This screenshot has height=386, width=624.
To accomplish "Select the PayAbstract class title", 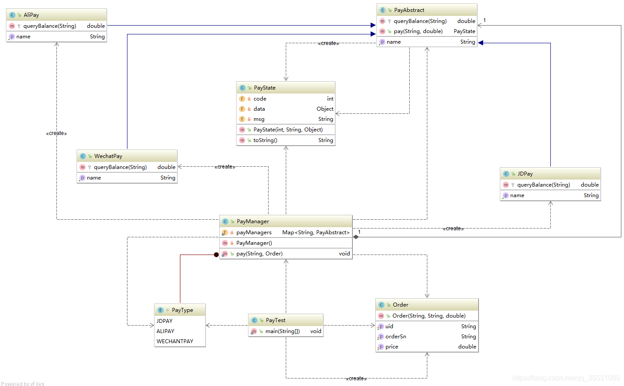I will point(409,10).
